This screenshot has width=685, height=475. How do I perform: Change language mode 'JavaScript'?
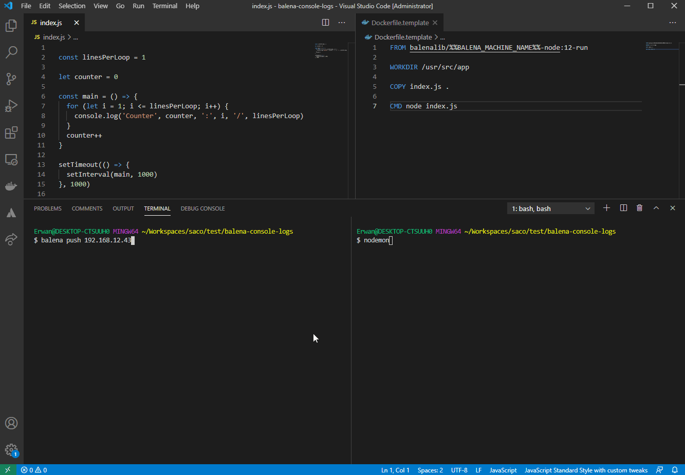[x=503, y=470]
